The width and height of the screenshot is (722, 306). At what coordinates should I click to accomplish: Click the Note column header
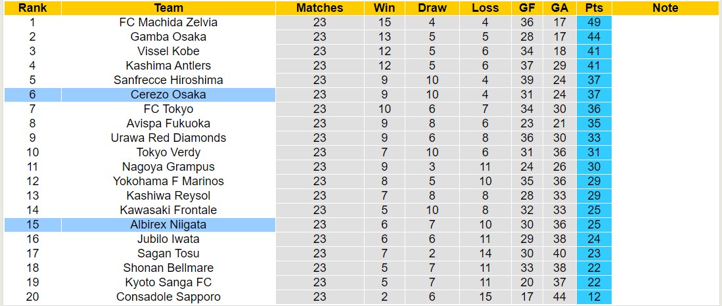(666, 8)
